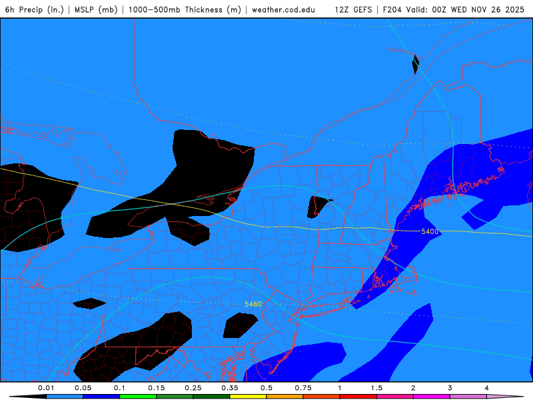This screenshot has height=400, width=533.
Task: Pick the dark blue 0.05 to 0.1 legend swatch
Action: click(x=101, y=397)
